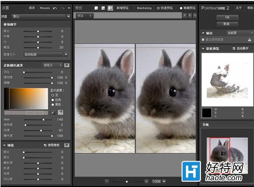Select 黑色 mask display option
The width and height of the screenshot is (254, 187).
[53, 105]
